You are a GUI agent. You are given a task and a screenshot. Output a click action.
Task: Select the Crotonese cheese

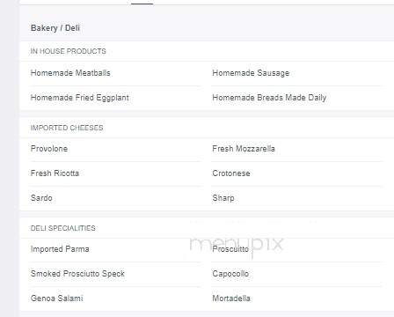[231, 173]
